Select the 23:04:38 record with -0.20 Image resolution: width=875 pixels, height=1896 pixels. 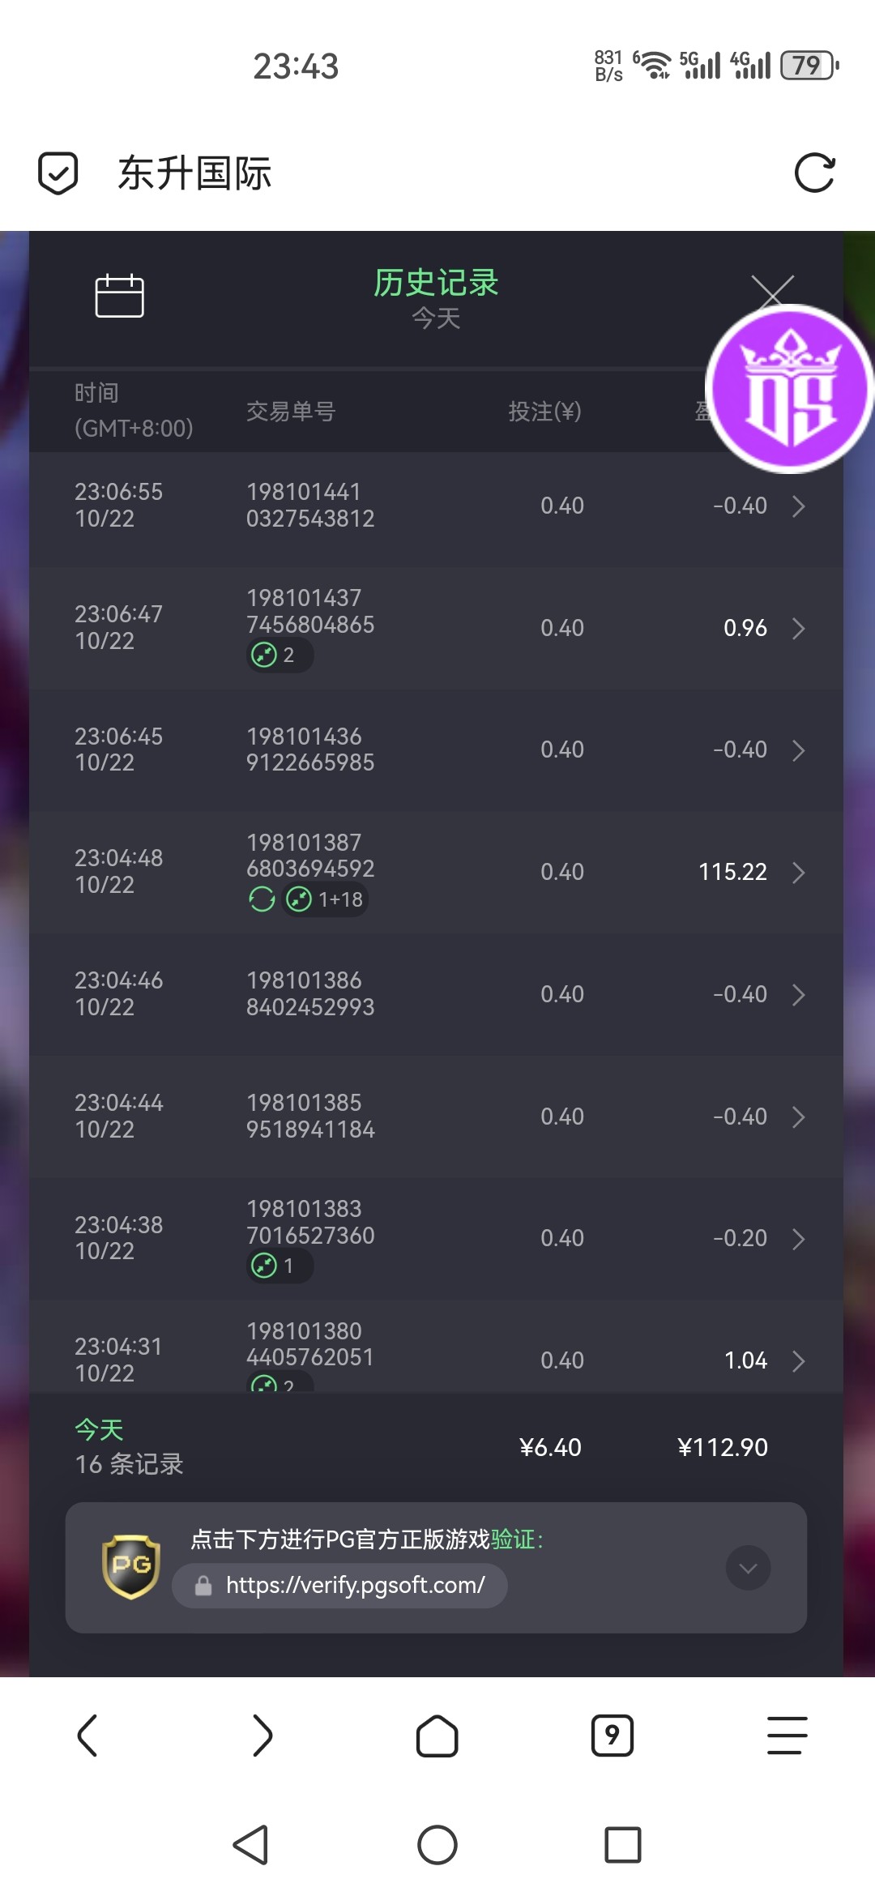click(x=436, y=1238)
